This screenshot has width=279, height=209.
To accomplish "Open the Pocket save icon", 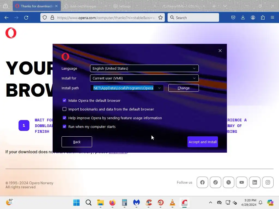I will coord(233,18).
